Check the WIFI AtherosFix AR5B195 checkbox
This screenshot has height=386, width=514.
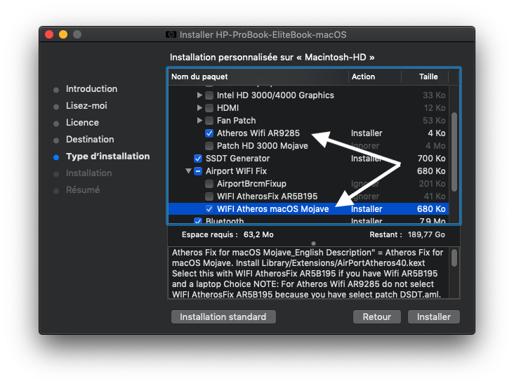click(209, 197)
